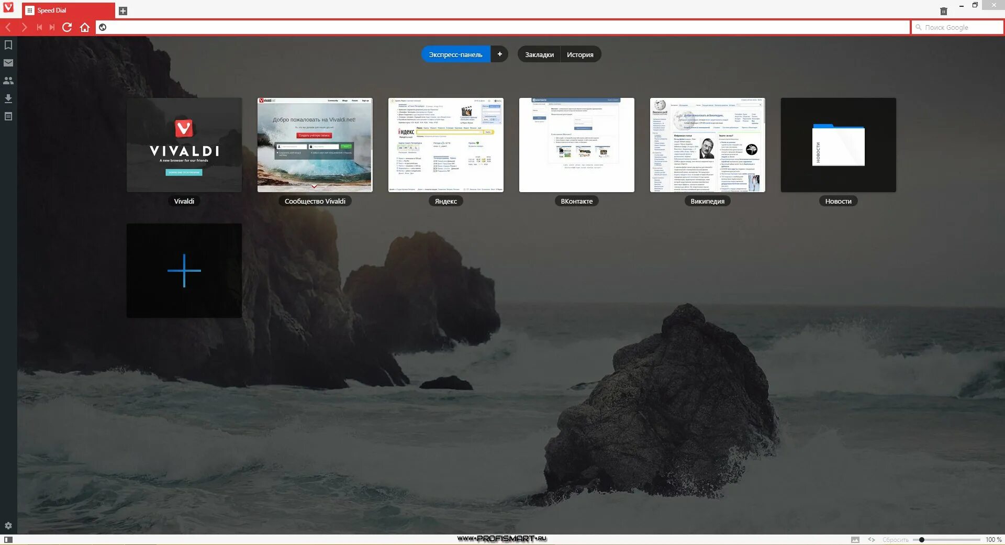Open the Downloads side panel
The width and height of the screenshot is (1005, 545).
pyautogui.click(x=8, y=98)
